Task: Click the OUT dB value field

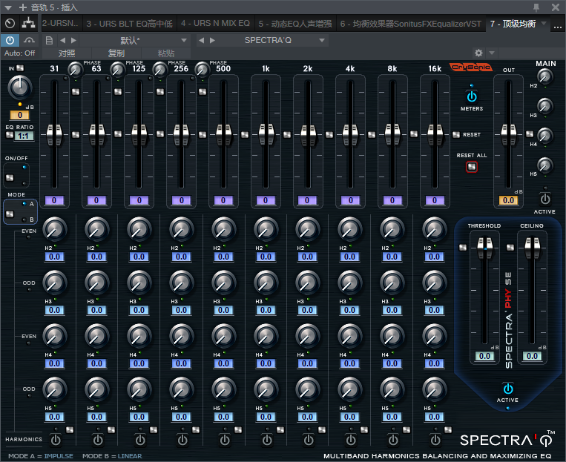Action: pyautogui.click(x=508, y=200)
